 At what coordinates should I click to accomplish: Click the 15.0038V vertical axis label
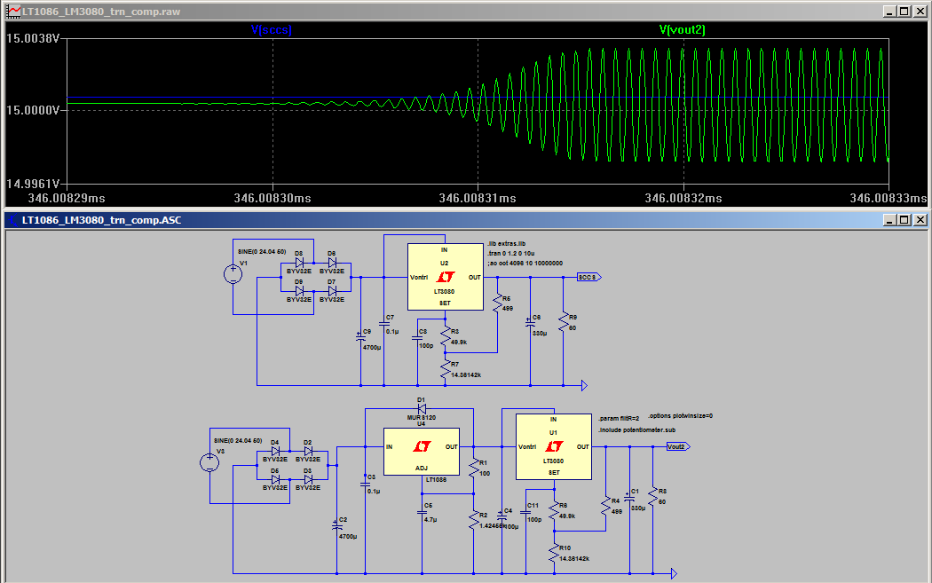coord(34,39)
